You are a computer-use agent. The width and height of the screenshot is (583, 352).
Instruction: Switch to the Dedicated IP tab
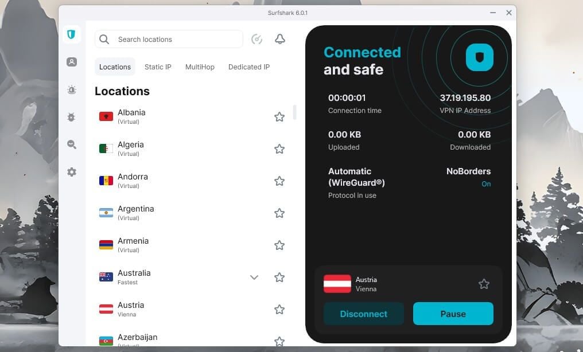click(248, 67)
